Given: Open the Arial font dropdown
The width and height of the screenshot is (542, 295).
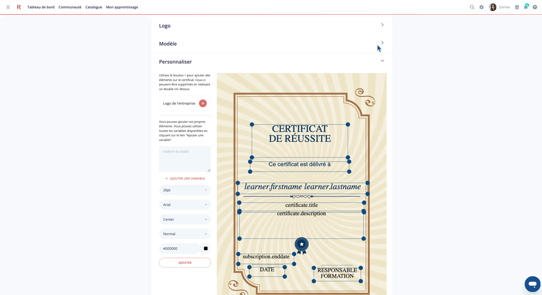Looking at the screenshot, I should click(185, 205).
